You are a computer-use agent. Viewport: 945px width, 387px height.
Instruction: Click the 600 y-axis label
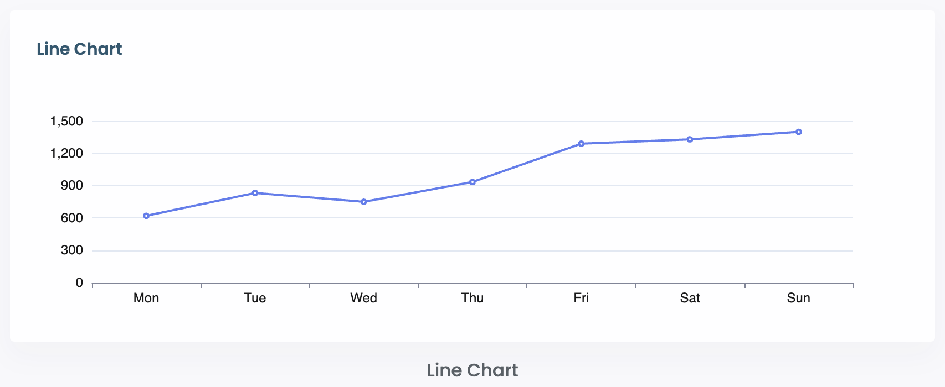point(72,218)
